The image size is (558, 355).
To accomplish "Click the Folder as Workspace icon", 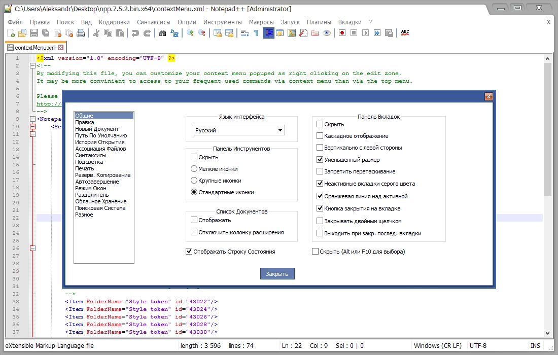I will 315,33.
